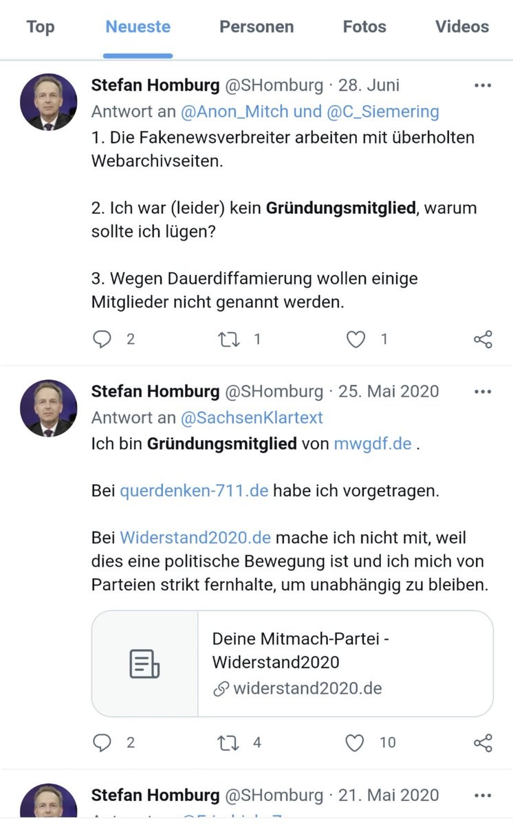Open more options for 28. Juni tweet
This screenshot has height=825, width=513.
point(483,86)
